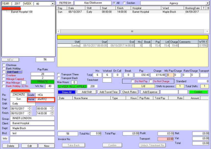Image resolution: width=211 pixels, height=149 pixels.
Task: Click the Bkd input field containing test
Action: pos(32,133)
